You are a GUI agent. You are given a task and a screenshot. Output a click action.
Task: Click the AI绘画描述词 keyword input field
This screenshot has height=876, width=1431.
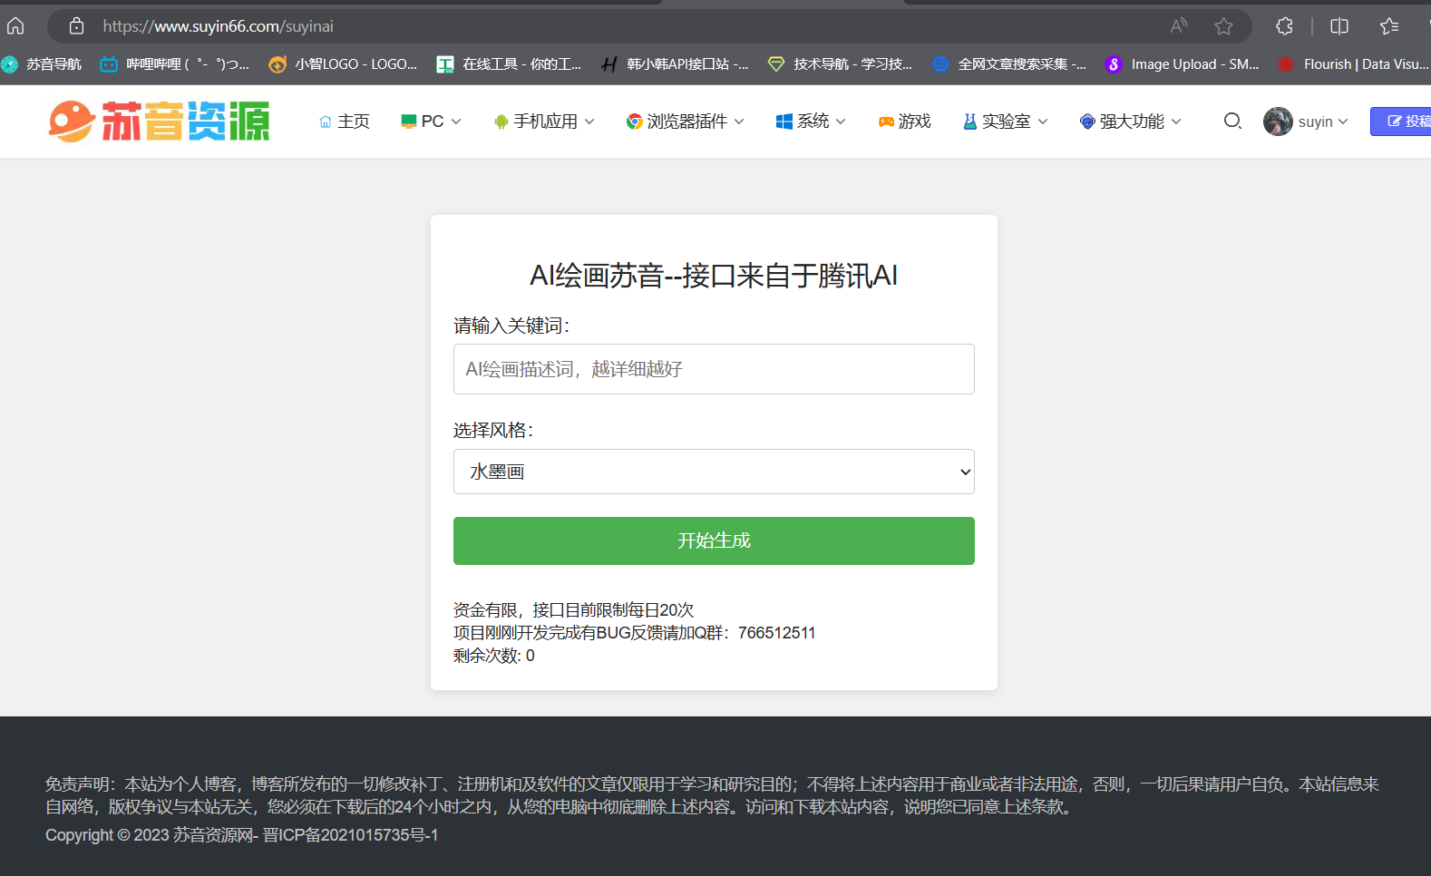[x=713, y=369]
